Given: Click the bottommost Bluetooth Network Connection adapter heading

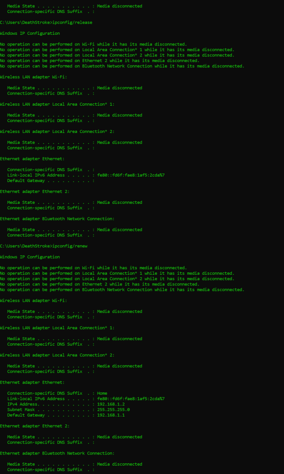Looking at the screenshot, I should click(x=57, y=453).
